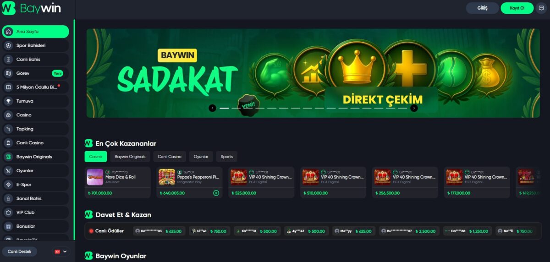Click the Baywin logo in header
Viewport: 550px width, 262px height.
tap(31, 8)
